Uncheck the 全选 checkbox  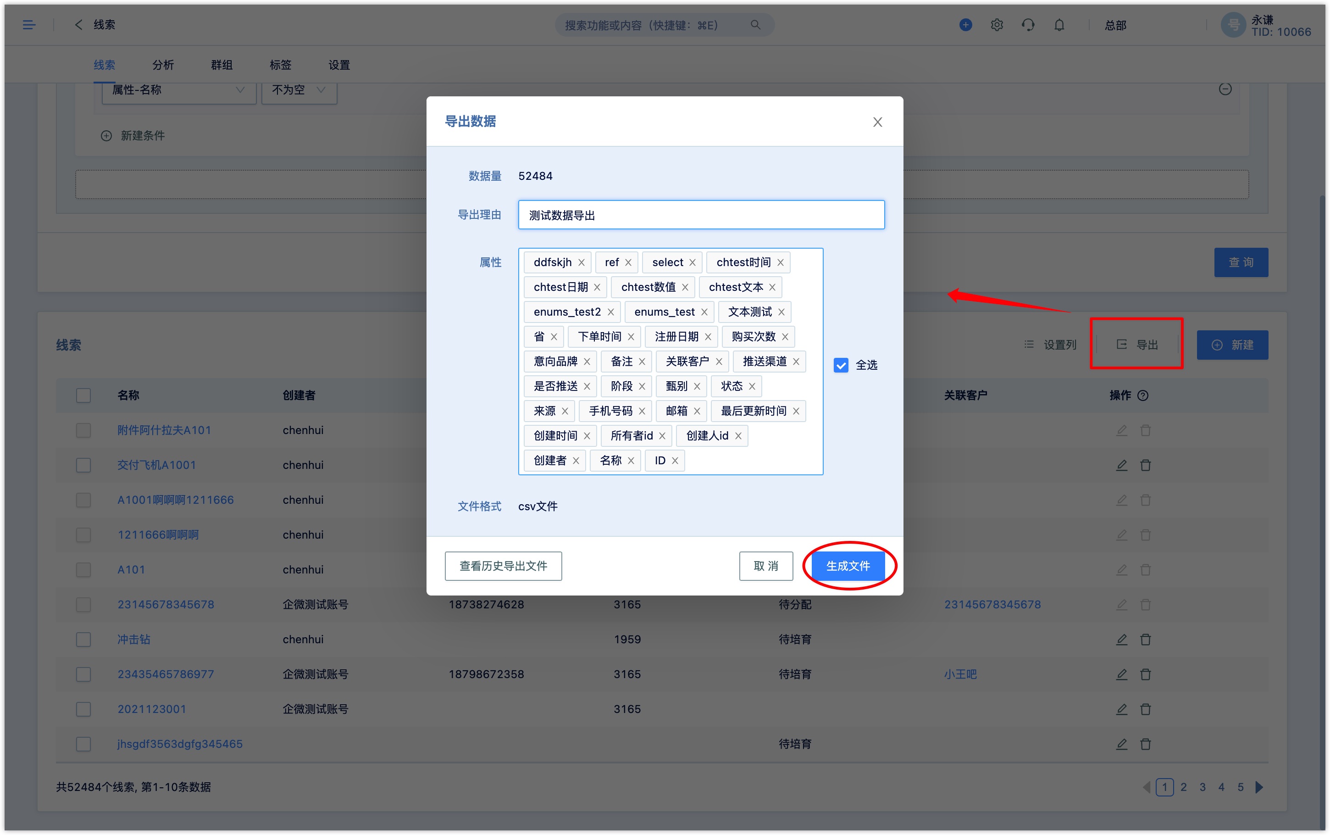click(841, 365)
